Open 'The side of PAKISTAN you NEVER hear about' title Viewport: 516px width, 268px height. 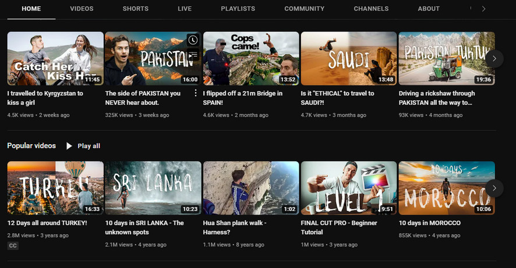[143, 98]
